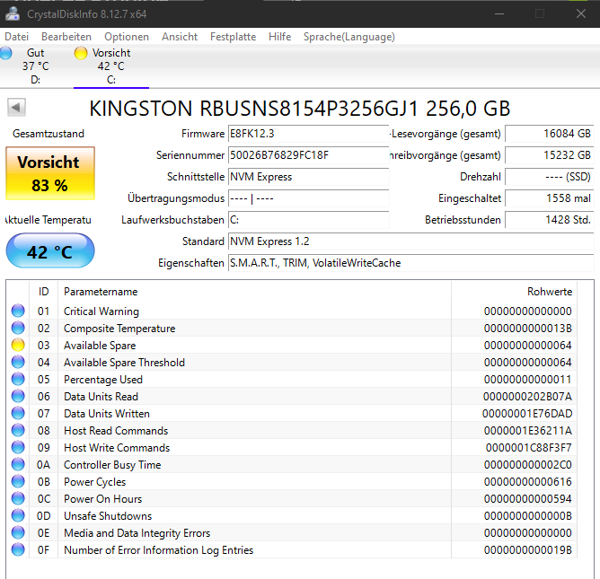Click status orb for Power On Hours
The image size is (600, 579).
tap(18, 498)
